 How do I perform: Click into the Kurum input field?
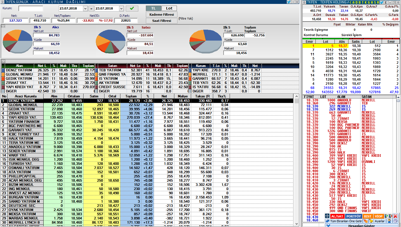(31, 8)
